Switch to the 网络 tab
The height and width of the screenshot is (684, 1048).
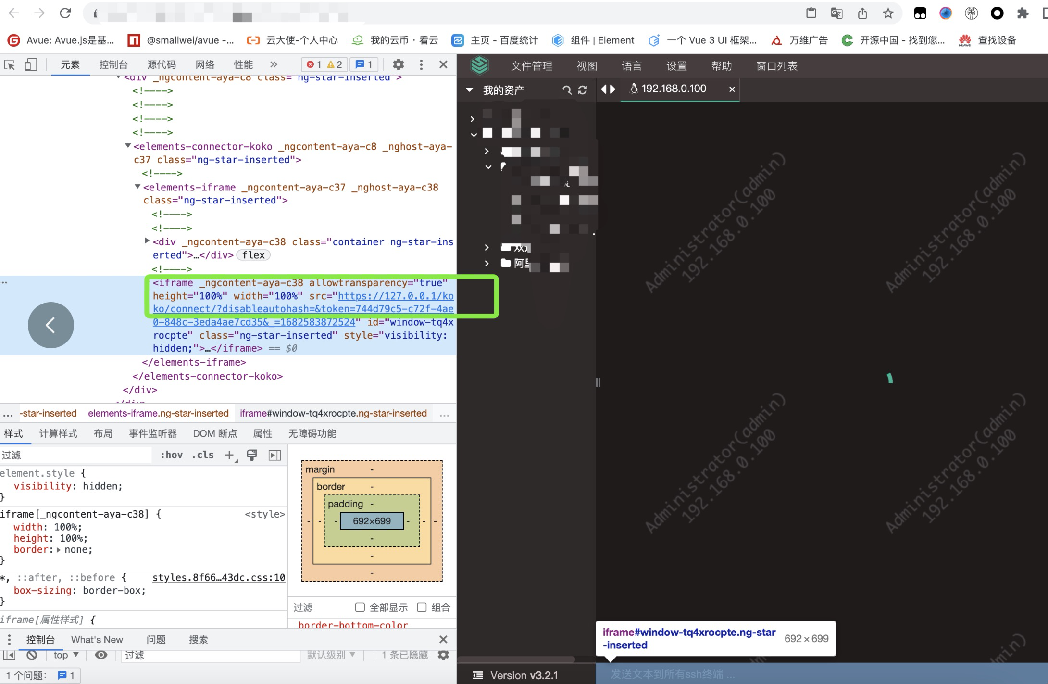tap(205, 64)
